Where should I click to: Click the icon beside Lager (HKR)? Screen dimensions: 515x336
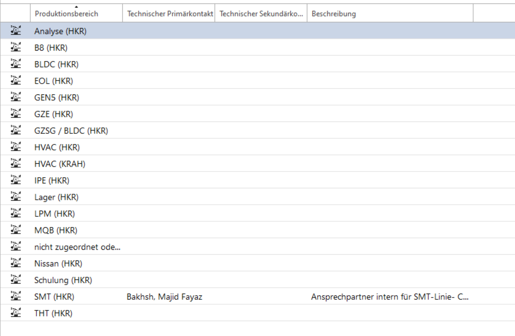pyautogui.click(x=16, y=196)
